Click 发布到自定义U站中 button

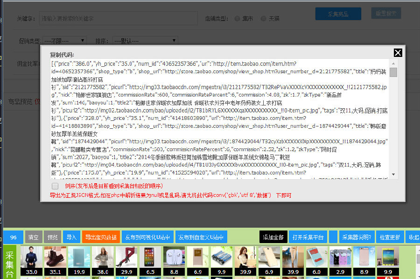(201, 237)
